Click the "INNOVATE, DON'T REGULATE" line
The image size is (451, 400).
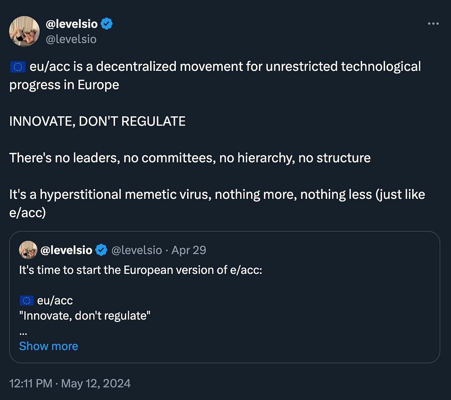[97, 121]
